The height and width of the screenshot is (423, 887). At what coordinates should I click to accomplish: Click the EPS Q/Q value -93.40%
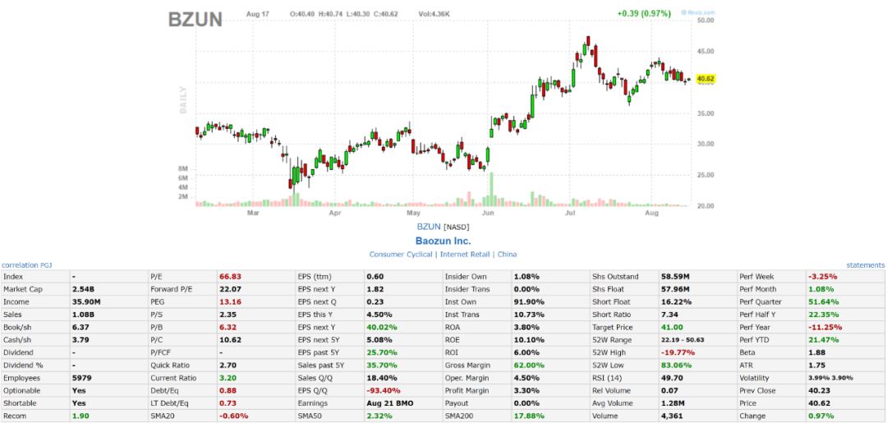point(384,391)
